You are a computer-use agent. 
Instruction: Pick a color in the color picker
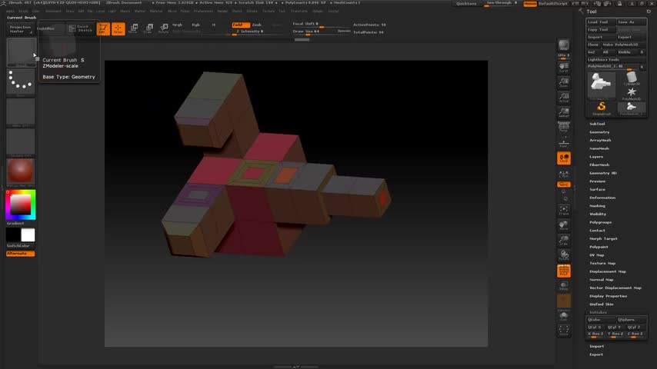point(21,204)
